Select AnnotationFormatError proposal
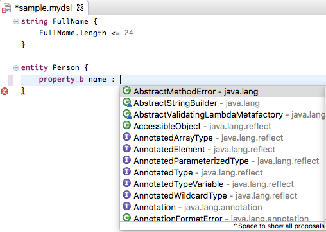Image resolution: width=326 pixels, height=232 pixels. pyautogui.click(x=223, y=218)
